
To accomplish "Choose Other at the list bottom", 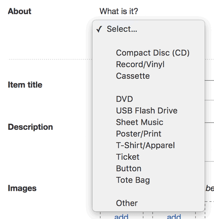I will pyautogui.click(x=127, y=203).
